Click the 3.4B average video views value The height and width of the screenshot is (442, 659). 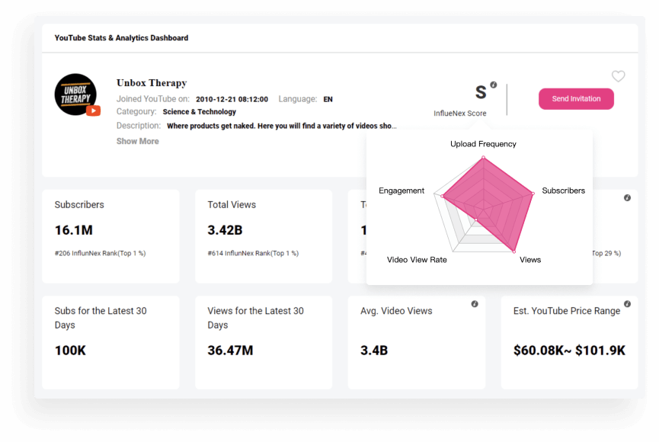point(374,351)
